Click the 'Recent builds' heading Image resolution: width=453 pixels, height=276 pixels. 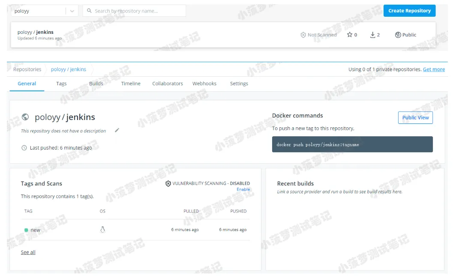[295, 183]
